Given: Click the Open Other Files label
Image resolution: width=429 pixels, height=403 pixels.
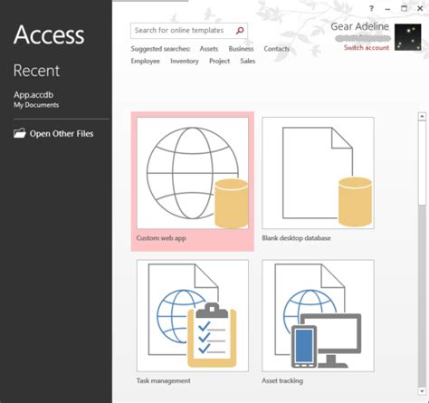Looking at the screenshot, I should [x=62, y=134].
